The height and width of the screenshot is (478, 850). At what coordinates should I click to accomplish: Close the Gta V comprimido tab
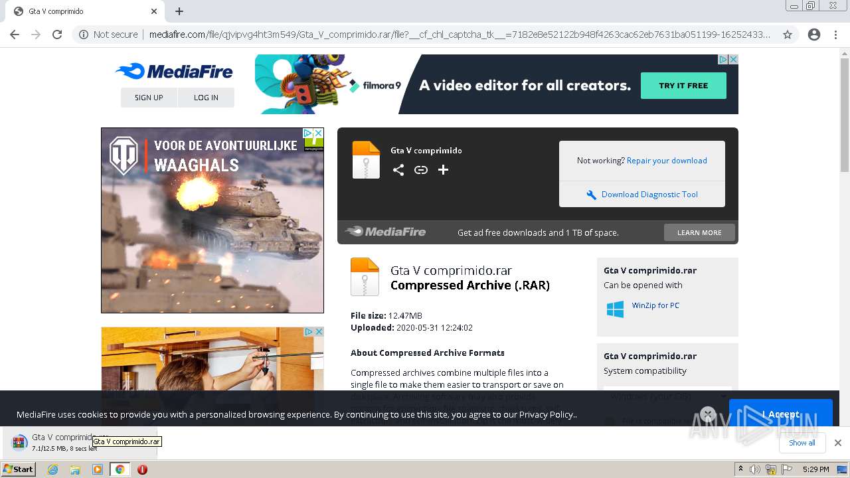click(x=154, y=11)
